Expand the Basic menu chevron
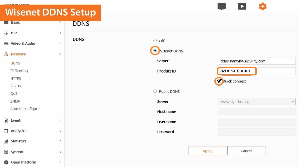The height and width of the screenshot is (167, 299). 60,22
